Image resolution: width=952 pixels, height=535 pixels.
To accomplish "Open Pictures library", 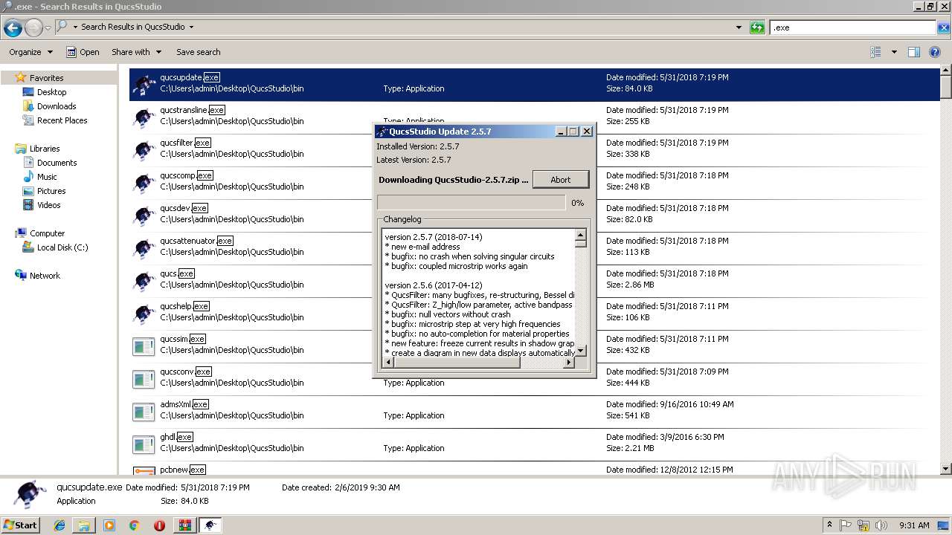I will pos(51,191).
